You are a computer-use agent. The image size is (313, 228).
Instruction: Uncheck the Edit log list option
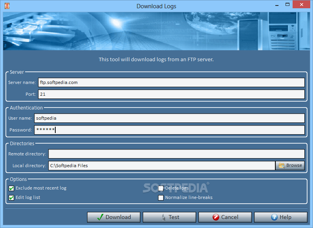click(11, 198)
